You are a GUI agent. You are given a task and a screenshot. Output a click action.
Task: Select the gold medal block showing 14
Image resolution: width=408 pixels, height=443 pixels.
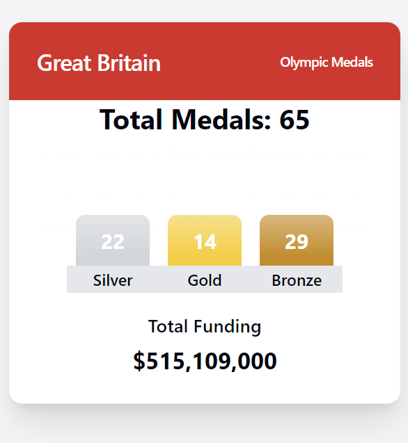[x=205, y=241]
